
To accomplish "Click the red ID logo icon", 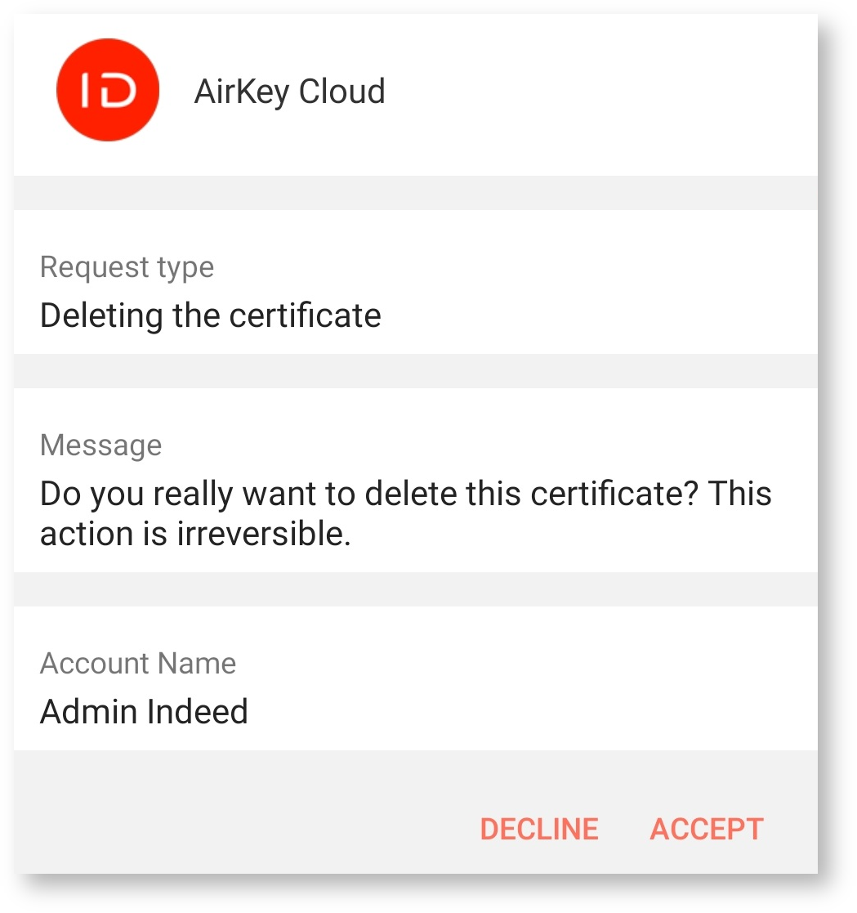I will point(107,91).
